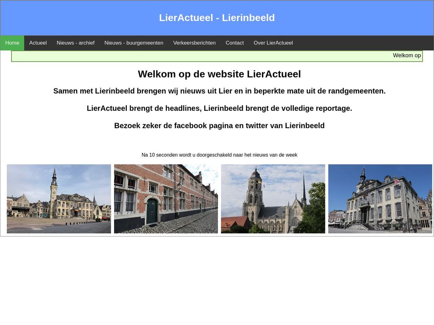
Task: Click the line starting 'Samen met Lierinbeeld brengen'
Action: click(219, 91)
